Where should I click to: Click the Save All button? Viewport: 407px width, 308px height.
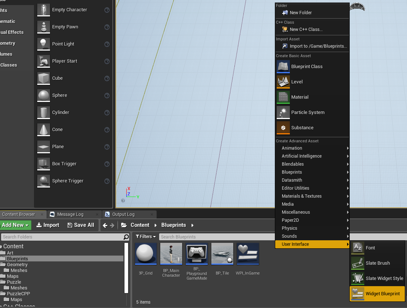81,225
